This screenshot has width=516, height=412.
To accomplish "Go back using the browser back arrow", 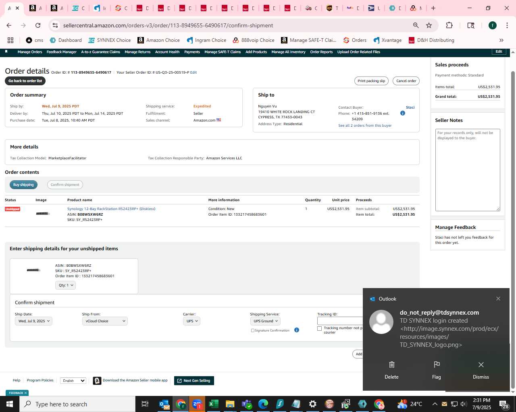I will pyautogui.click(x=9, y=25).
